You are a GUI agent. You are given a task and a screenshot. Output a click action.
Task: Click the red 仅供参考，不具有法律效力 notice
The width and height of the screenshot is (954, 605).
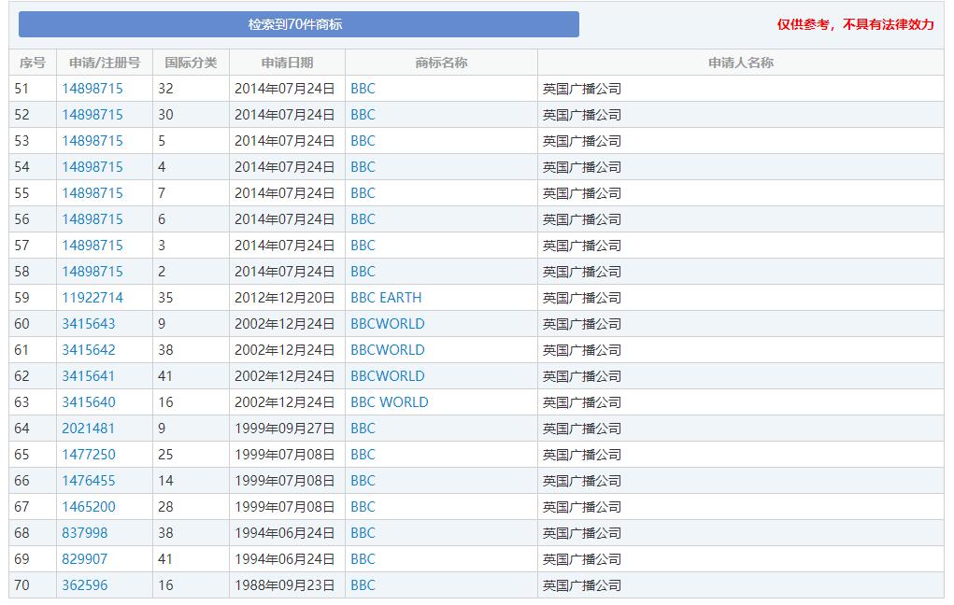[x=855, y=24]
